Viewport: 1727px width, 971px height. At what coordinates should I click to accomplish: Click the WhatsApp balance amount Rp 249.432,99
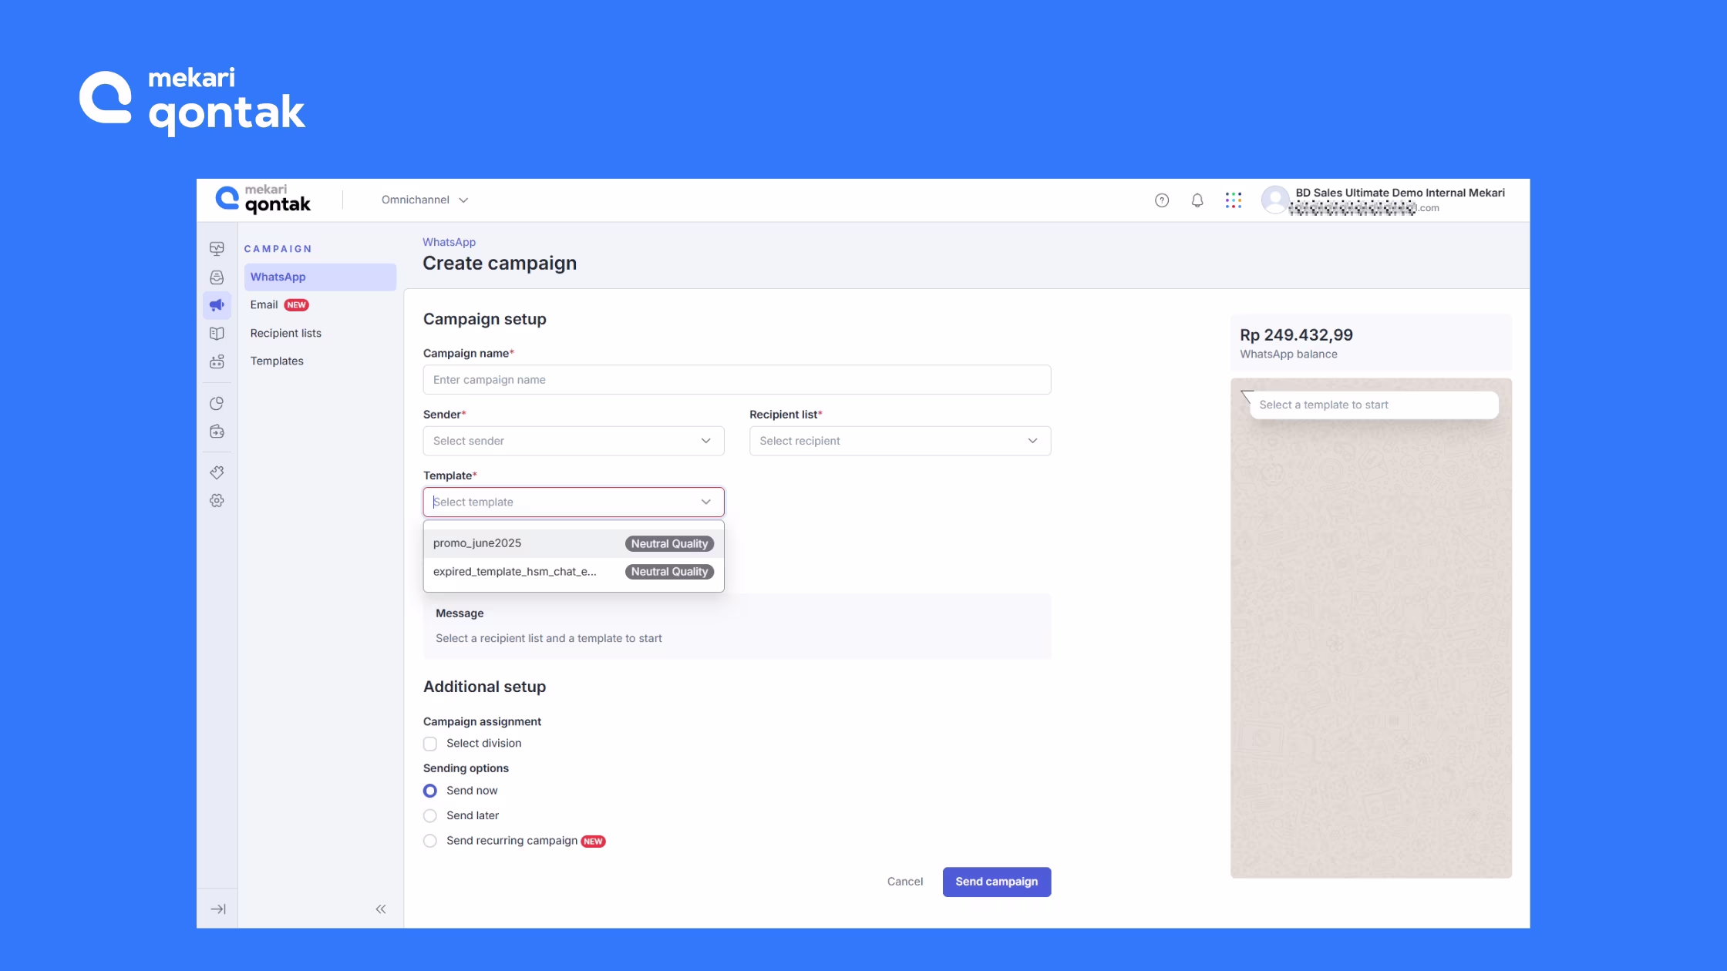pyautogui.click(x=1296, y=335)
